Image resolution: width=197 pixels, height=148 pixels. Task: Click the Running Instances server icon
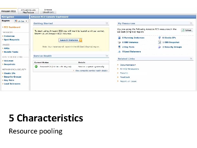(119, 38)
